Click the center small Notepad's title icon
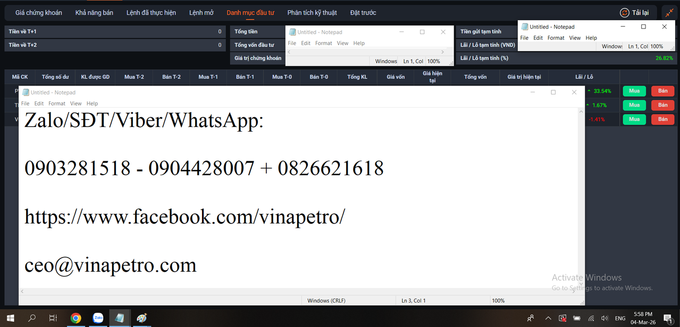680x327 pixels. (292, 32)
